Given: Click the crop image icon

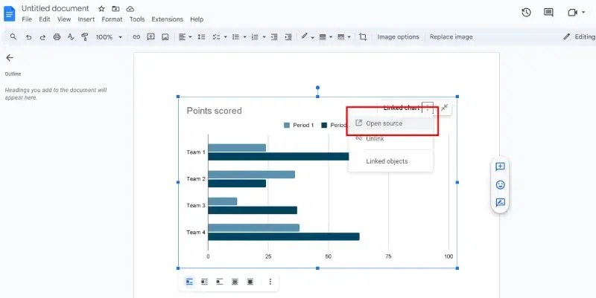Looking at the screenshot, I should 363,36.
